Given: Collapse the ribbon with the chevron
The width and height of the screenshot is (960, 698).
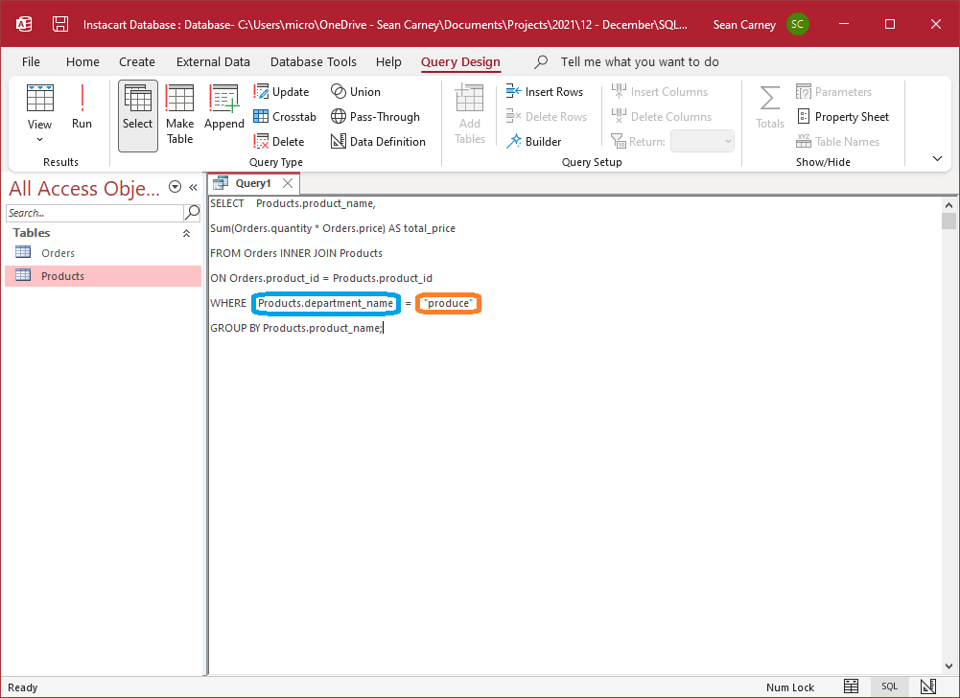Looking at the screenshot, I should 937,158.
